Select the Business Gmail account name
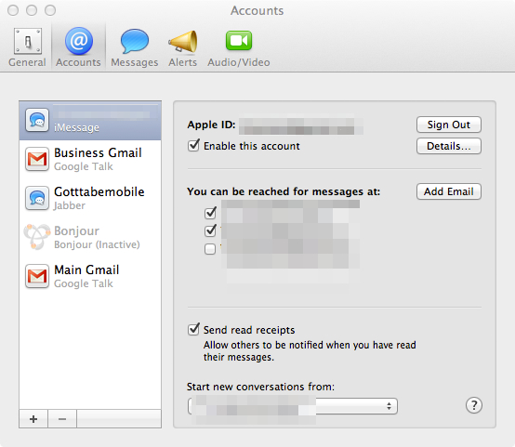Image resolution: width=515 pixels, height=447 pixels. [98, 153]
